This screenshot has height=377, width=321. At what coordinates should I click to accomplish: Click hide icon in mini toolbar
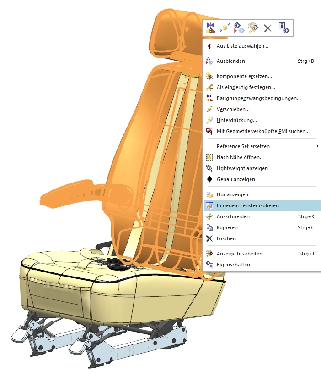coord(239,28)
